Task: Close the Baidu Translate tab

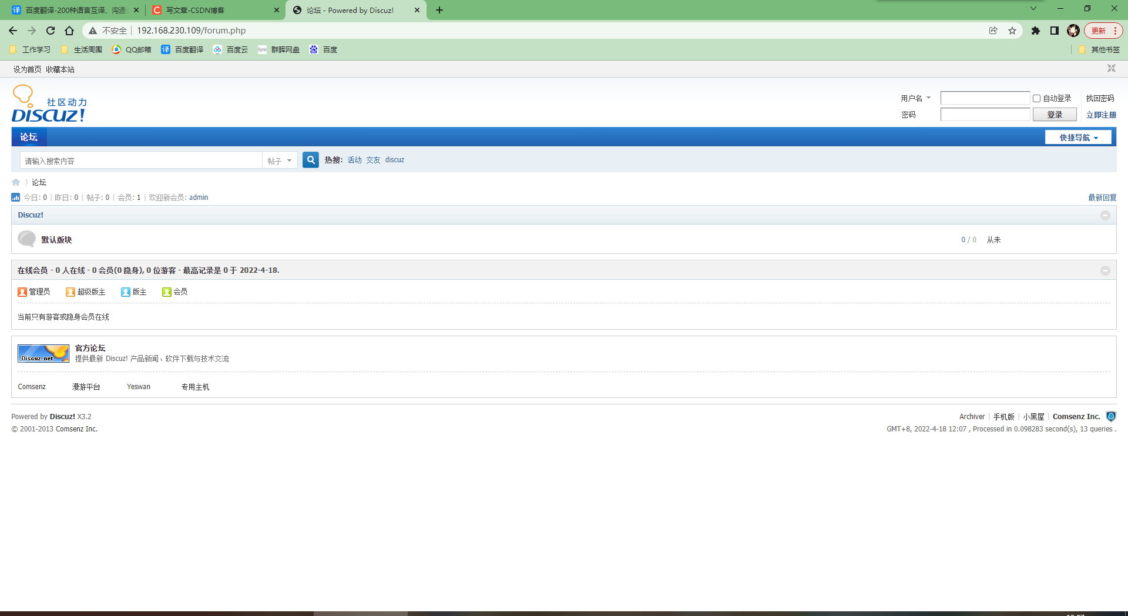Action: point(136,10)
